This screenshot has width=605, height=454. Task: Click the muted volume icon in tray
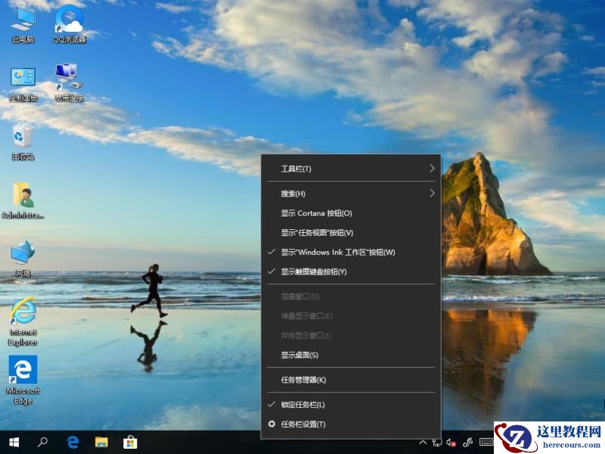(x=451, y=443)
